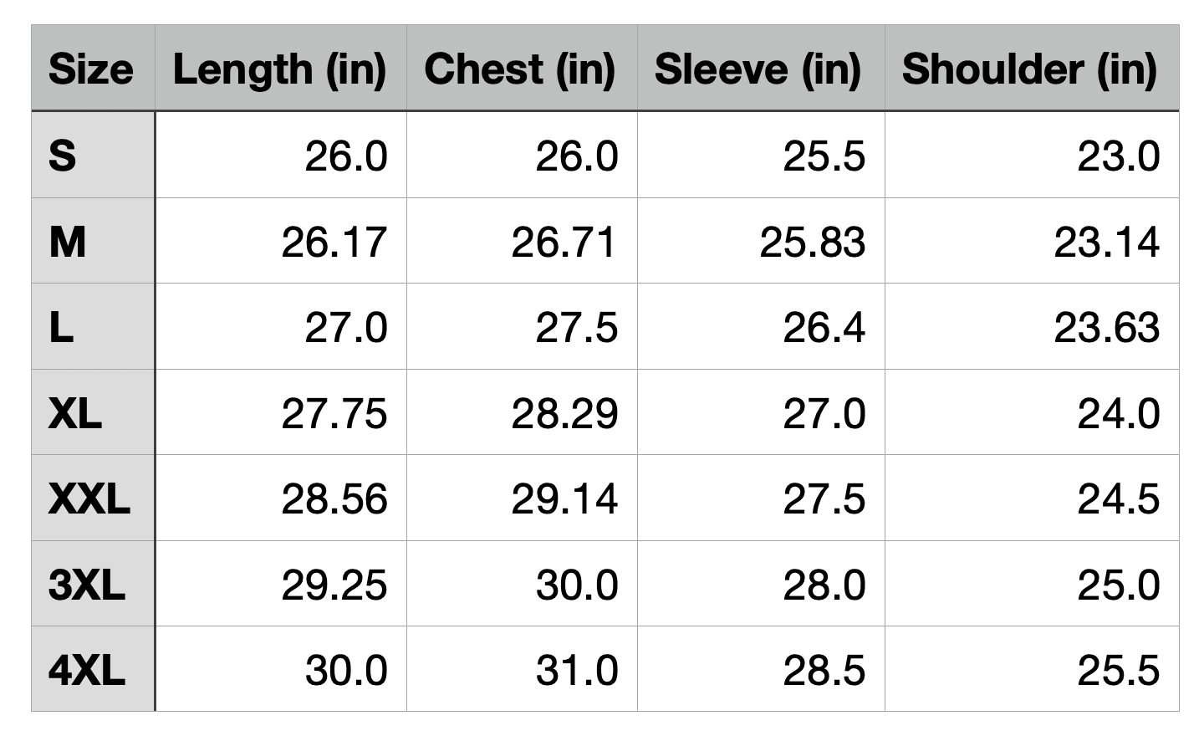Select the Size column header
The width and height of the screenshot is (1204, 736).
coord(92,69)
